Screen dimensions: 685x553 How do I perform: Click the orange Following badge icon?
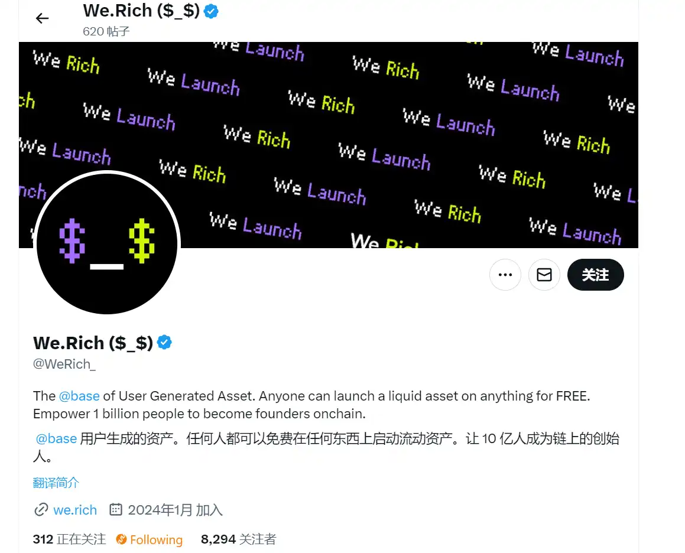[121, 539]
